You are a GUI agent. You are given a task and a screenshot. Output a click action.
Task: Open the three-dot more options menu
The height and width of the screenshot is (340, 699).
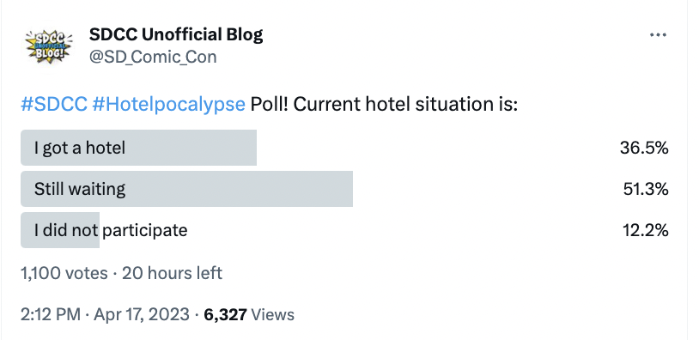tap(658, 35)
